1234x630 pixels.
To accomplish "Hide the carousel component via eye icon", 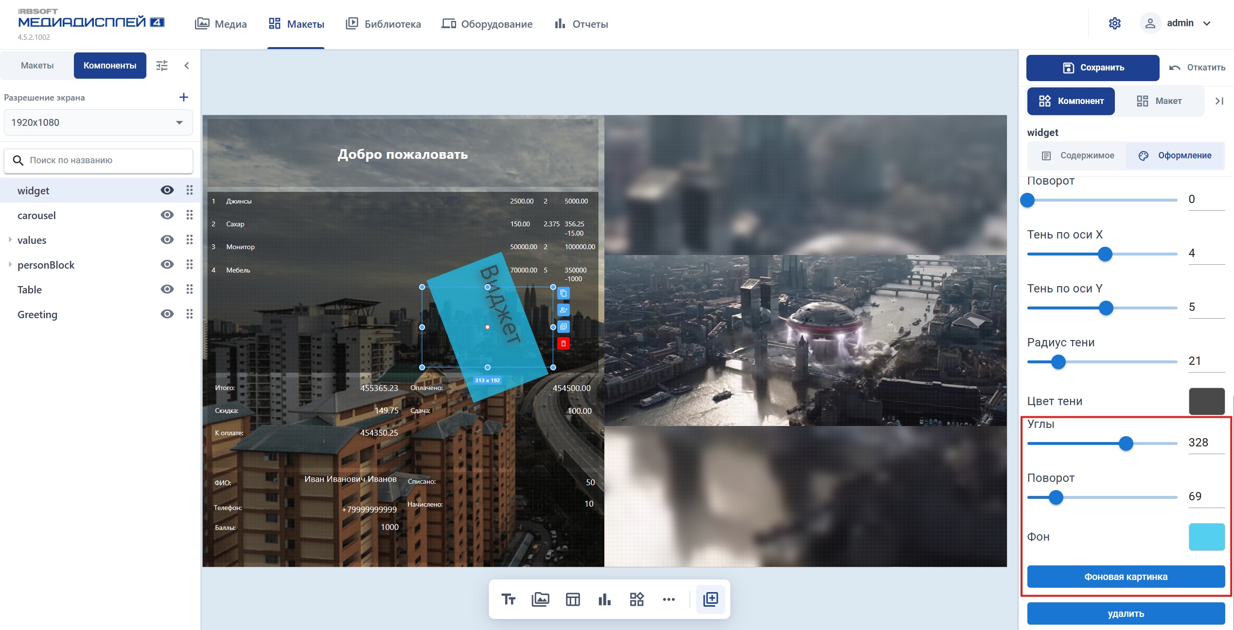I will click(x=167, y=215).
